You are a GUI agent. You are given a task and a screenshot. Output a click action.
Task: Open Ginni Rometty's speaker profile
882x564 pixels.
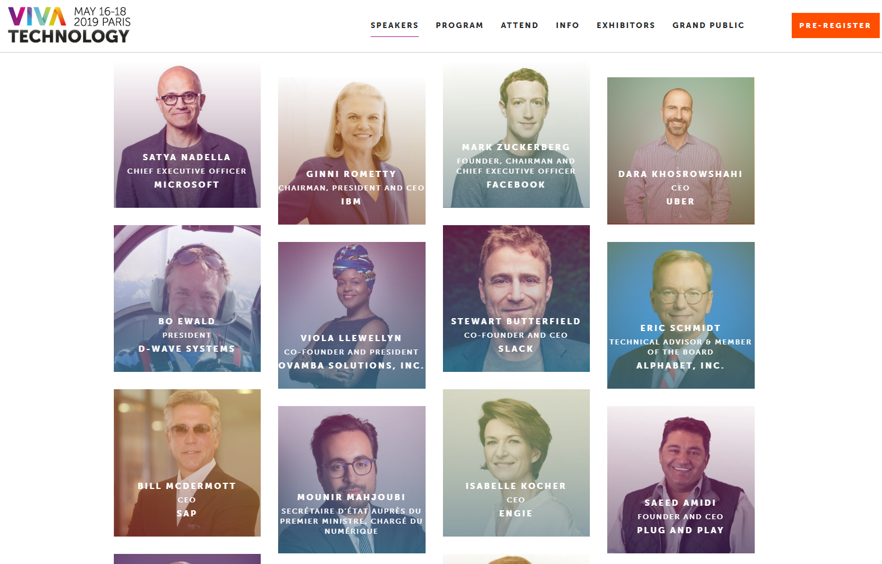tap(352, 151)
